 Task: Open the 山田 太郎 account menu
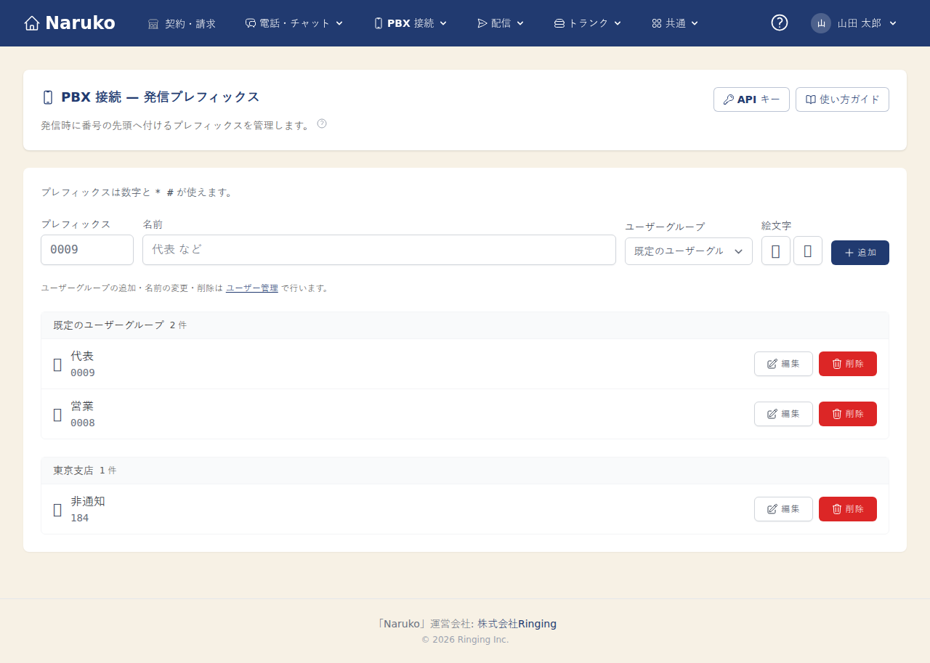854,23
